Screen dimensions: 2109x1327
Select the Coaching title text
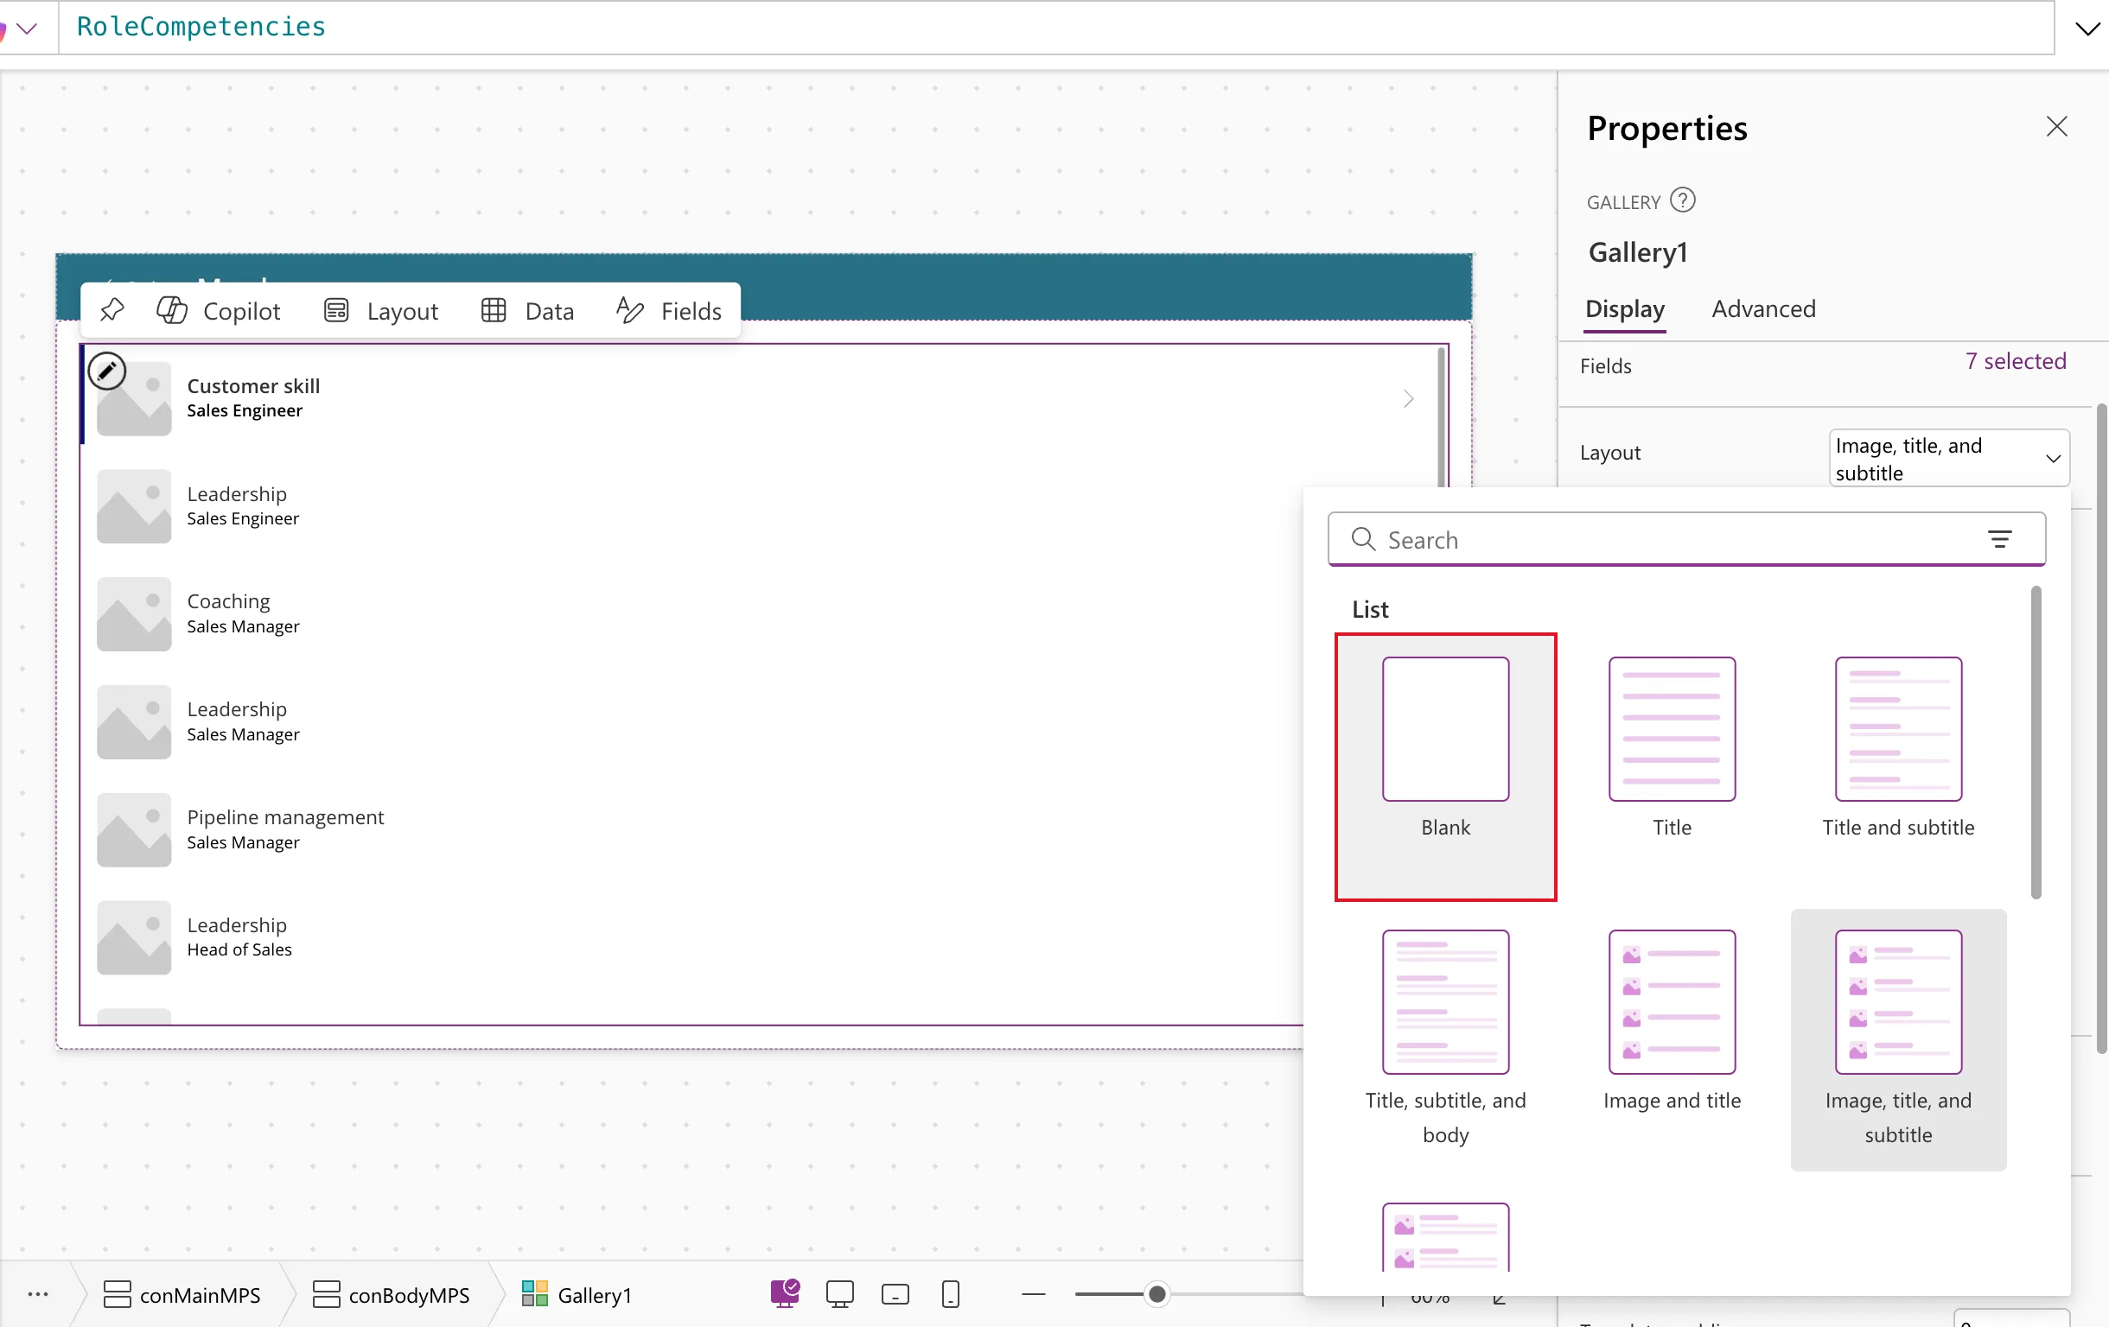(228, 601)
